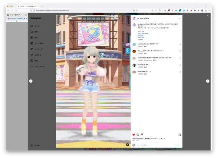The height and width of the screenshot is (158, 218).
Task: Open Profile in the Instagram sidebar
Action: click(x=37, y=66)
